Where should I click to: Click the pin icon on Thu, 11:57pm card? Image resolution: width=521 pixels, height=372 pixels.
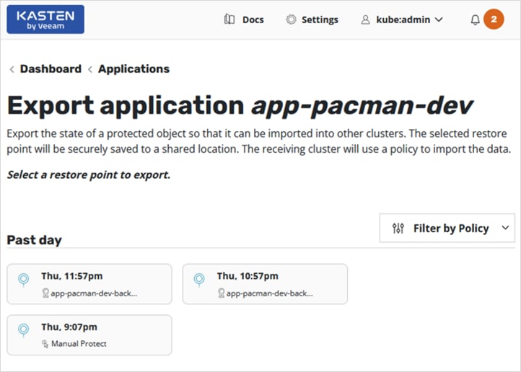(x=24, y=280)
